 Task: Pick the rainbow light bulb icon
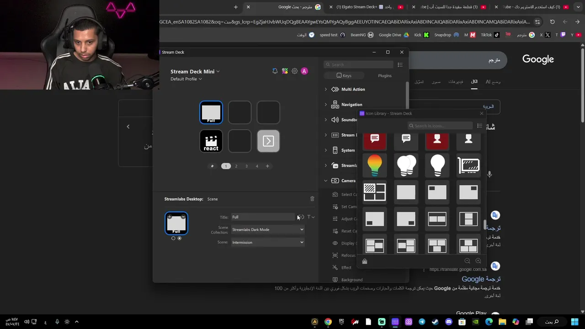point(375,165)
